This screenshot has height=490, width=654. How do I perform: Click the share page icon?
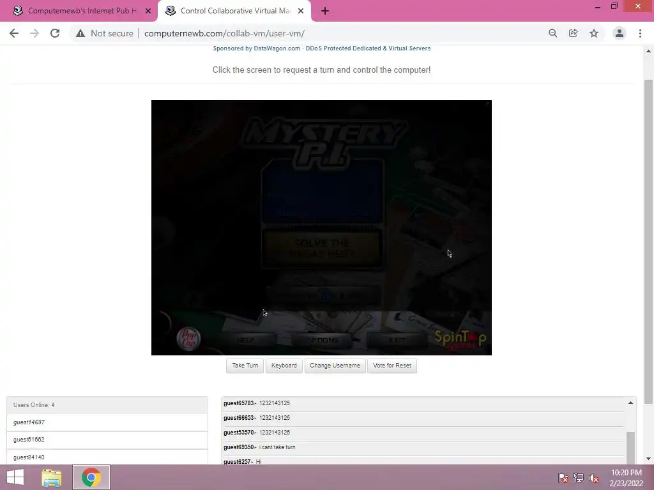[x=574, y=33]
